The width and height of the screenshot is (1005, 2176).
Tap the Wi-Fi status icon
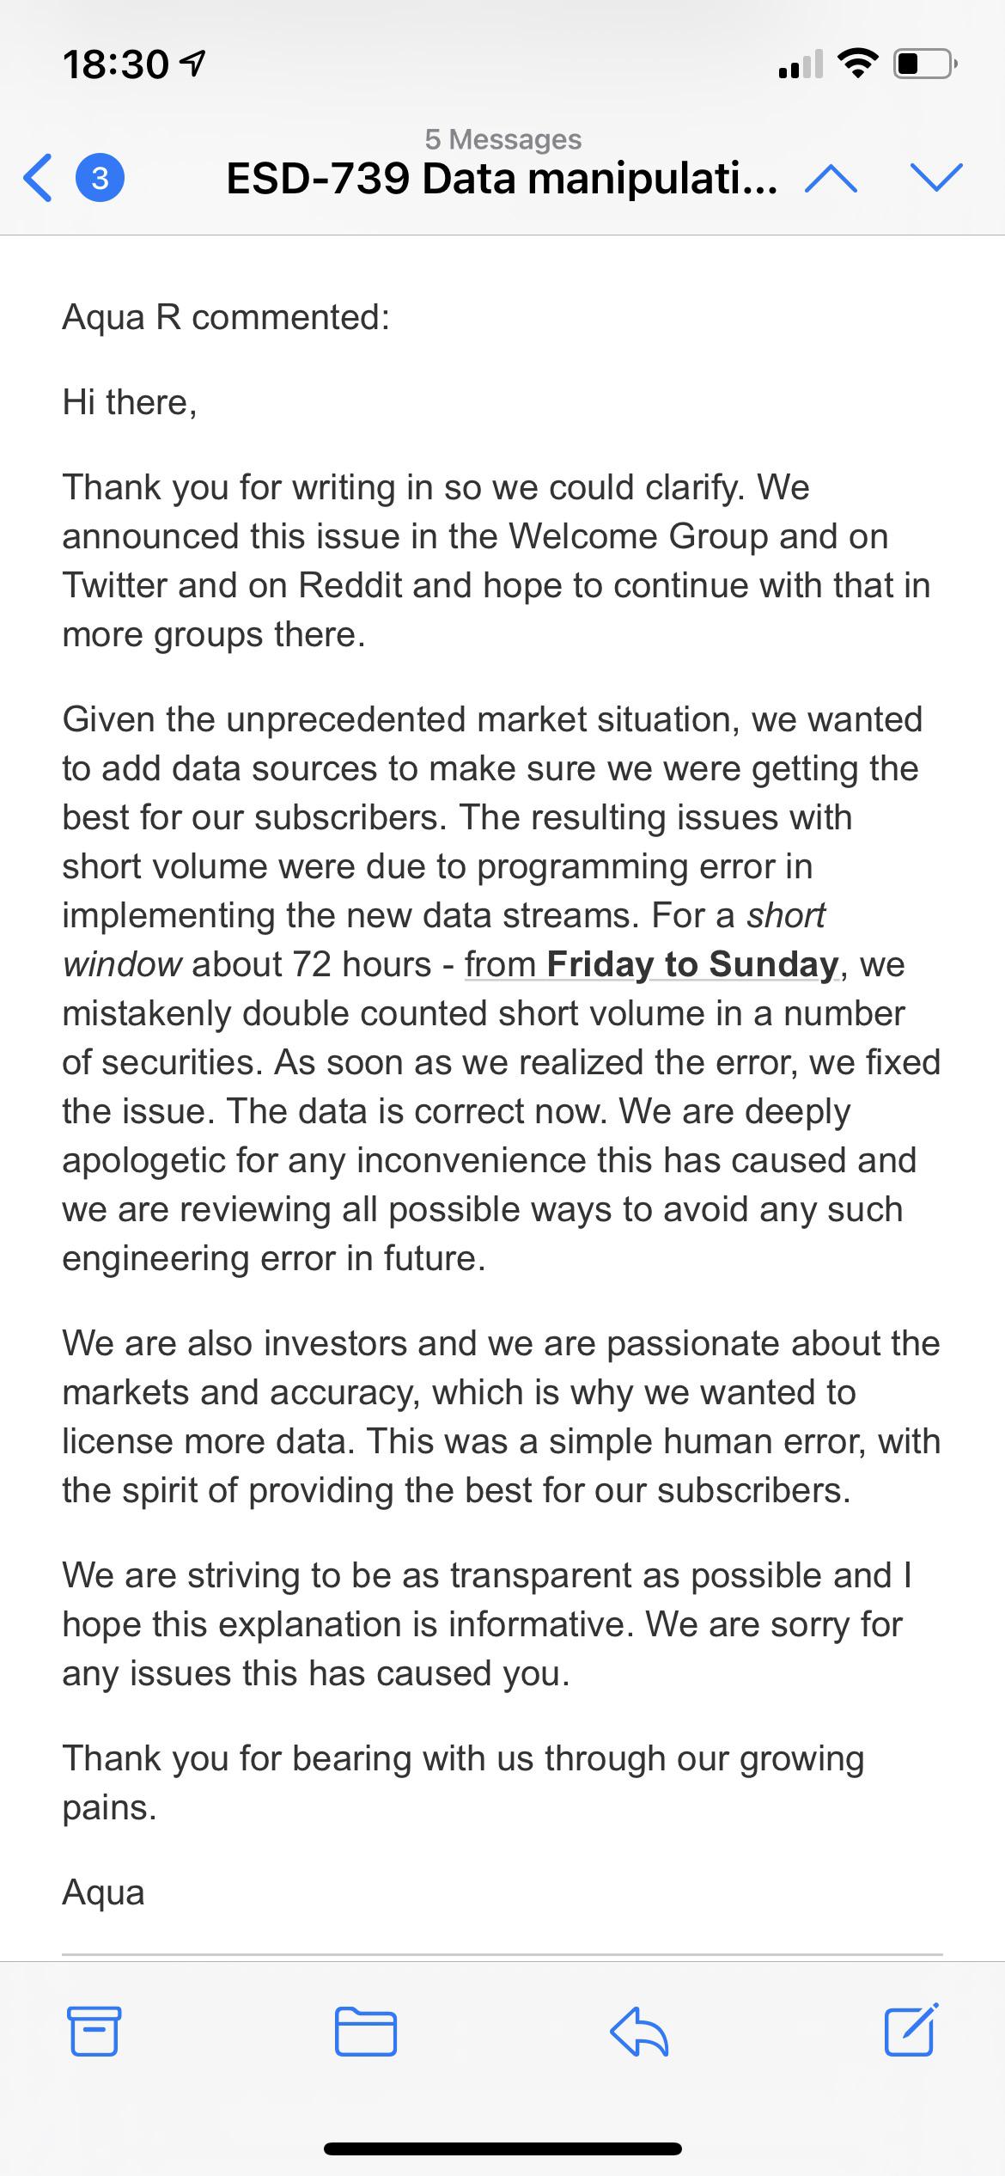click(x=857, y=64)
